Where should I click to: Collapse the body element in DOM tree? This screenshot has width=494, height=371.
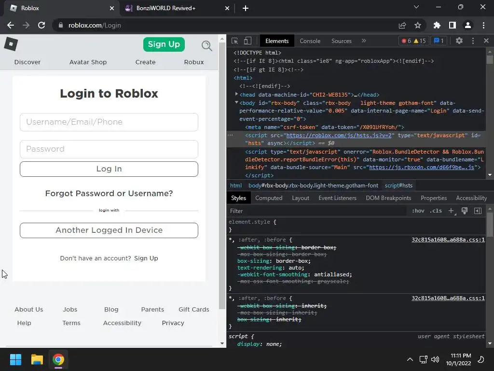point(236,102)
